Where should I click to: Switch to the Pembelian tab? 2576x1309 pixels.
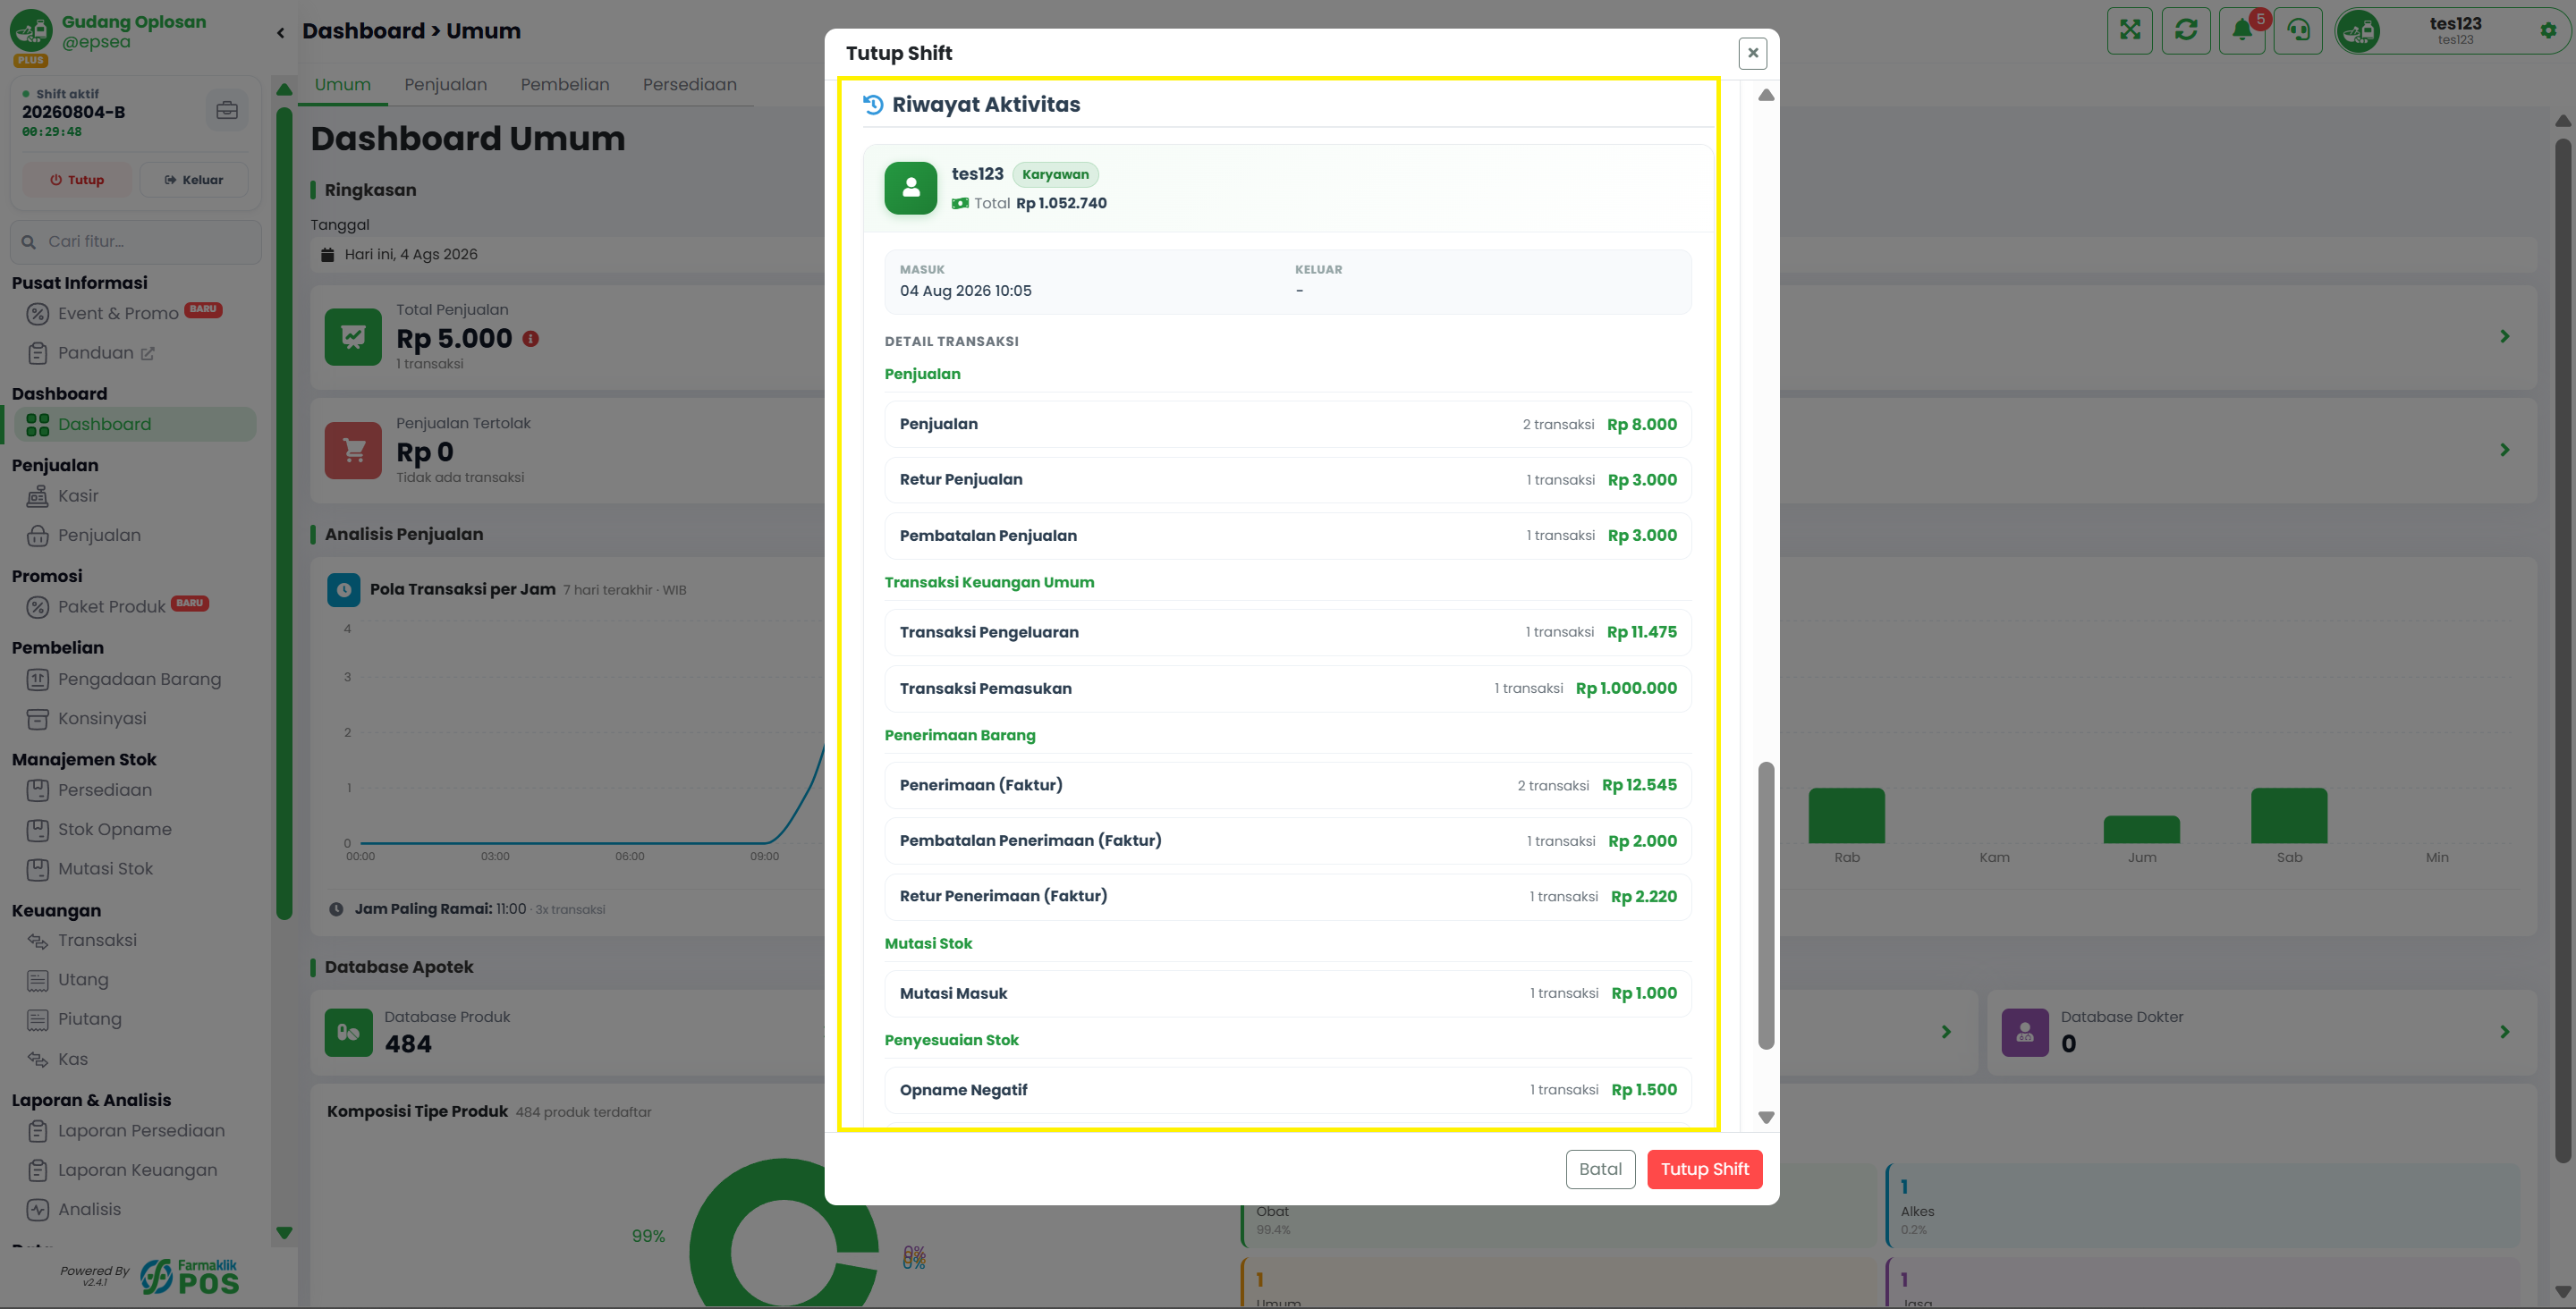[x=564, y=85]
